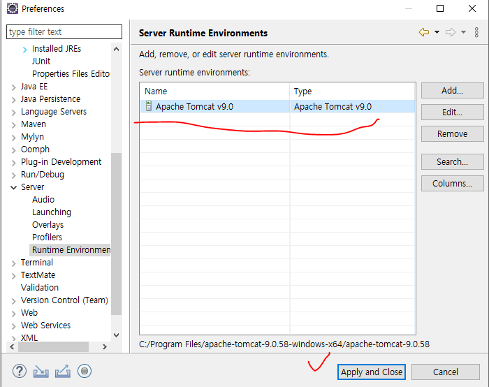This screenshot has width=489, height=387.
Task: Click the Help question mark icon
Action: (x=20, y=371)
